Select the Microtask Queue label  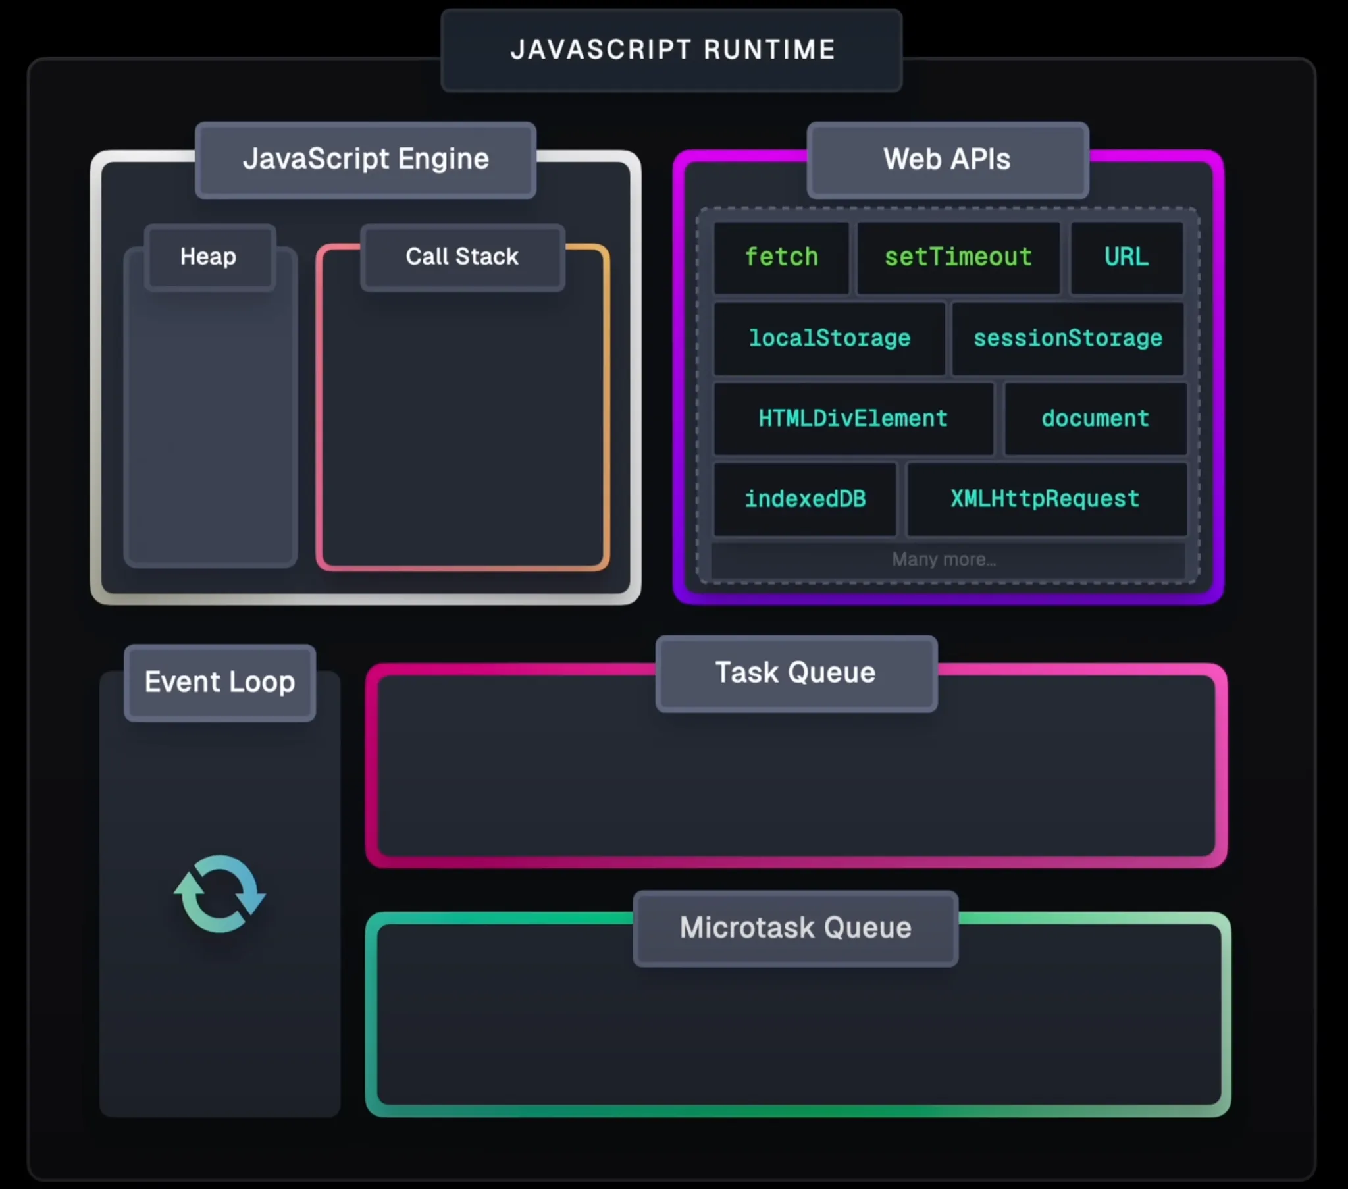[x=795, y=928]
